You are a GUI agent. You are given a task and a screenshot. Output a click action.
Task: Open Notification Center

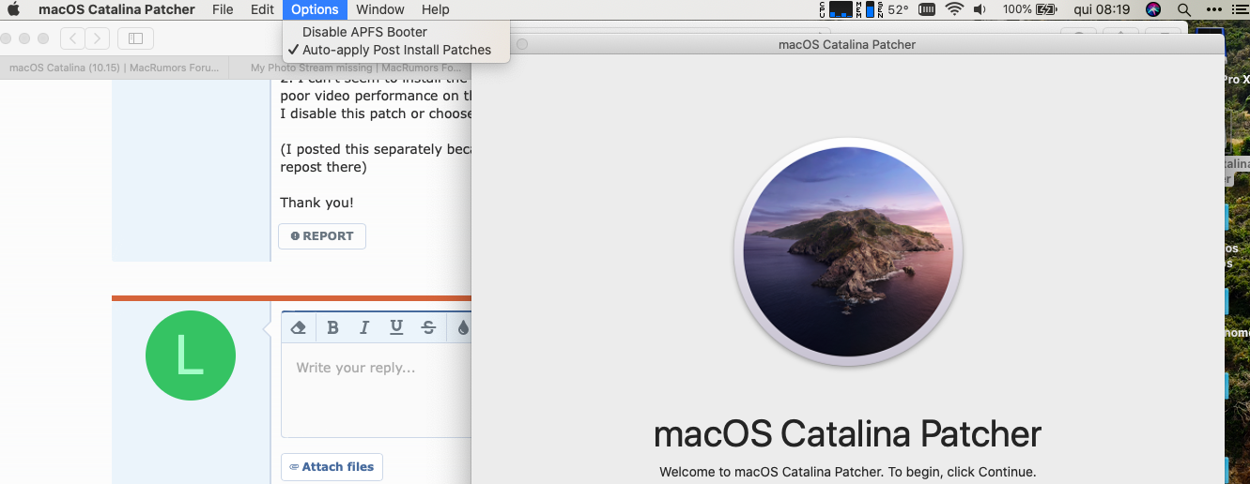click(x=1239, y=9)
